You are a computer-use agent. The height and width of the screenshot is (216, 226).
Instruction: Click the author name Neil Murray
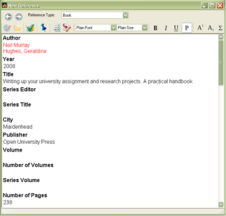[x=16, y=45]
